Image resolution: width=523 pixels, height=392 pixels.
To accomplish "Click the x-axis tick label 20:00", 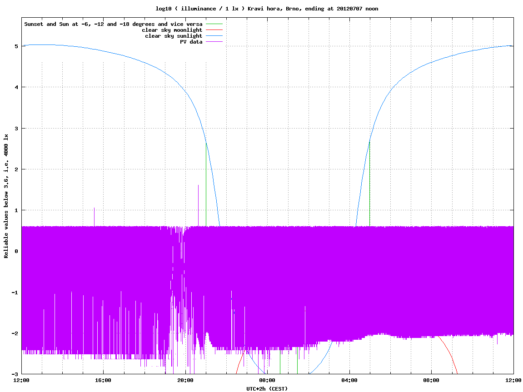I will click(185, 380).
